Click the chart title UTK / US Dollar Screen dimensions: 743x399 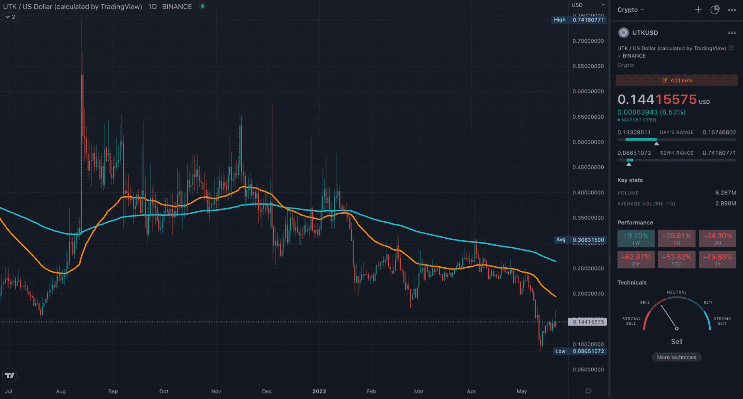pyautogui.click(x=72, y=7)
